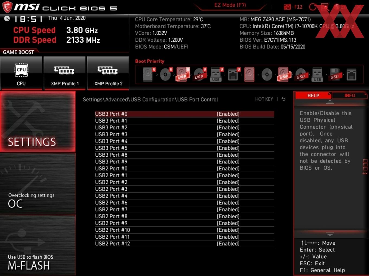Click the back arrow next to HOT KEY
The height and width of the screenshot is (276, 369).
283,99
